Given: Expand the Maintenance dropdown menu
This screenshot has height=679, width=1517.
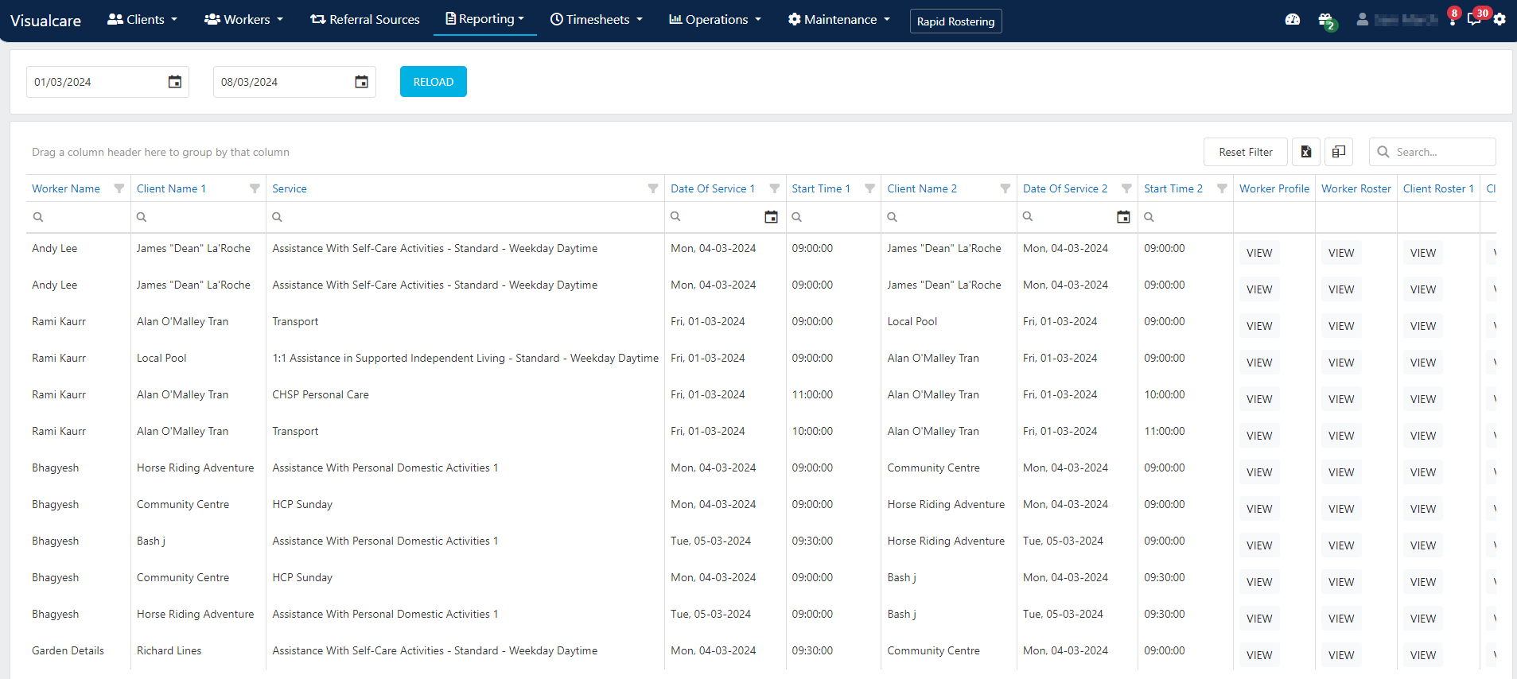Looking at the screenshot, I should click(839, 19).
